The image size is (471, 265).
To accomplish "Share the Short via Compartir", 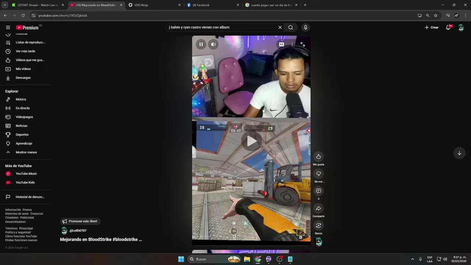I will pos(318,208).
